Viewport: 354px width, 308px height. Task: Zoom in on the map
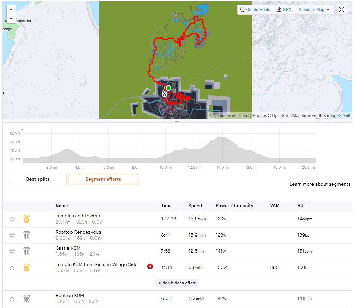11,10
